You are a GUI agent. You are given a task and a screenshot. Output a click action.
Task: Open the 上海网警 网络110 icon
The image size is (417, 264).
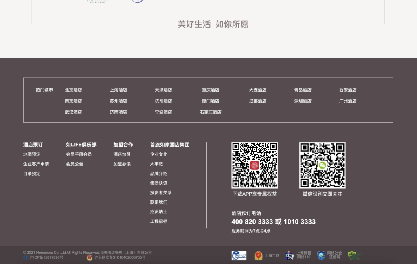290,256
